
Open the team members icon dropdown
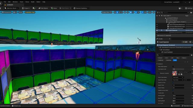click(180, 8)
